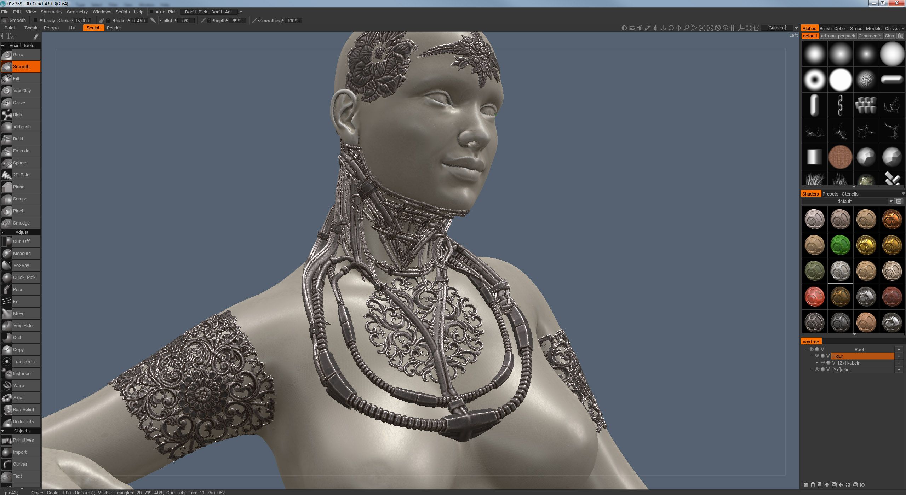Select the Carve tool
Screen dimensions: 906x495
pos(21,103)
